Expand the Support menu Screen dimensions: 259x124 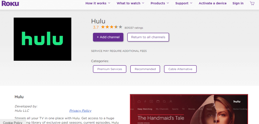(184, 3)
